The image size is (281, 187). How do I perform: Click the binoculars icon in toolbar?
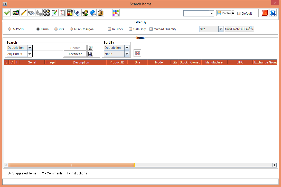[31, 13]
